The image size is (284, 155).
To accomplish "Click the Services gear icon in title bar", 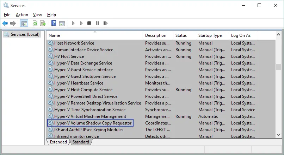I will click(x=6, y=5).
